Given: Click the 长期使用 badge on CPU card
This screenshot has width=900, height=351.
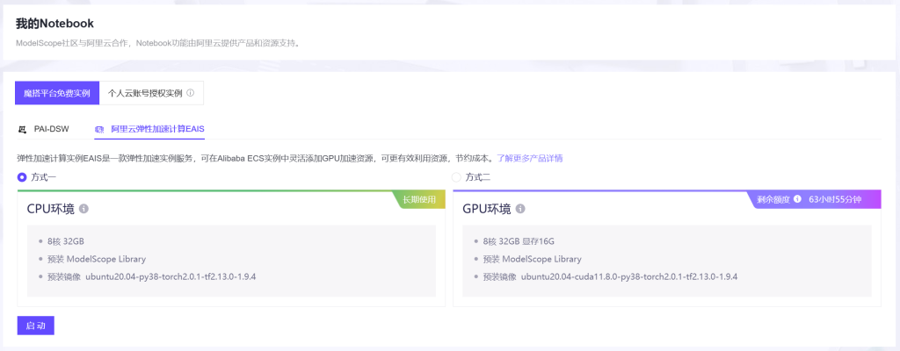Looking at the screenshot, I should pos(418,199).
